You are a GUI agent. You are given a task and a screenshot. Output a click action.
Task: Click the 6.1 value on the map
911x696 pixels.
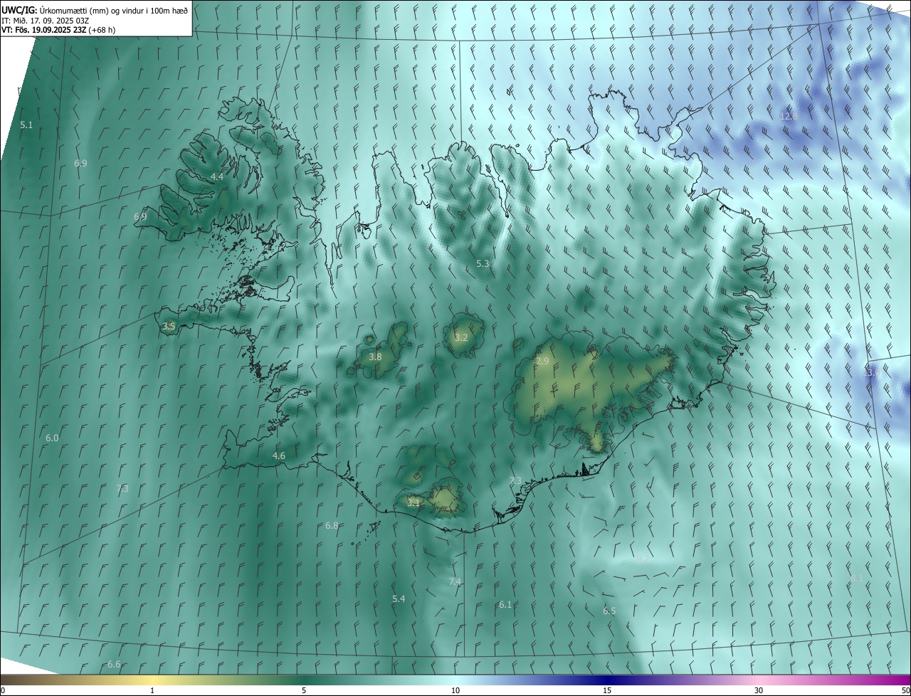pos(505,604)
